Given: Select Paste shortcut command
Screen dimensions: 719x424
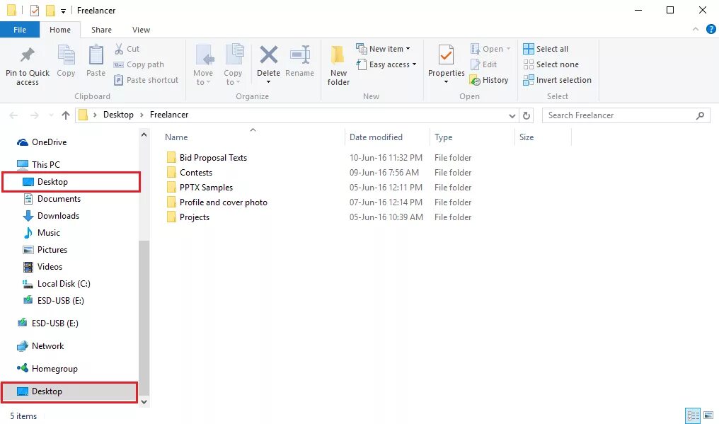Looking at the screenshot, I should pos(146,80).
